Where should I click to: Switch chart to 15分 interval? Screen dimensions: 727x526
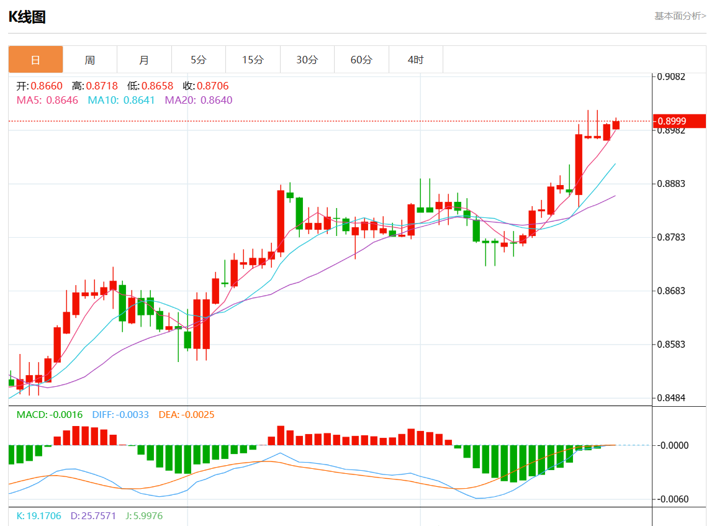pyautogui.click(x=253, y=60)
